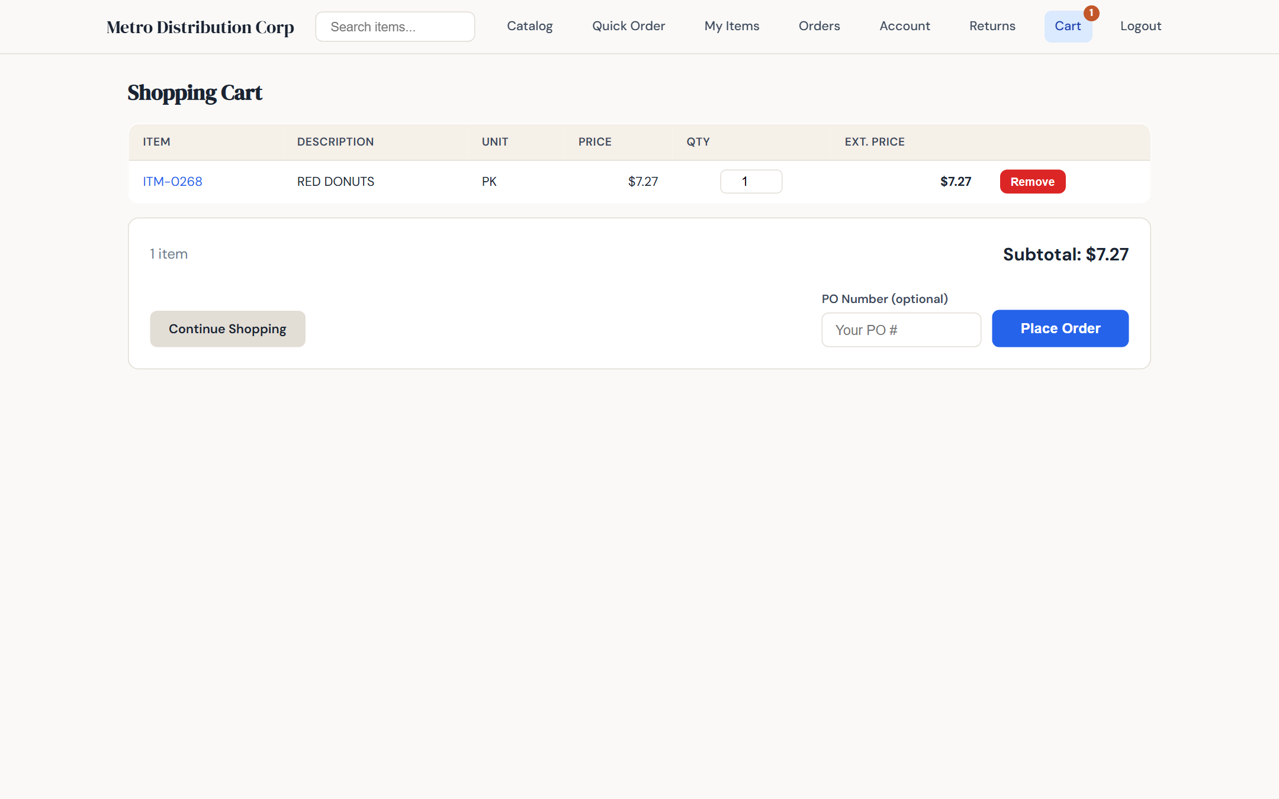
Task: Open the Account page
Action: [905, 26]
